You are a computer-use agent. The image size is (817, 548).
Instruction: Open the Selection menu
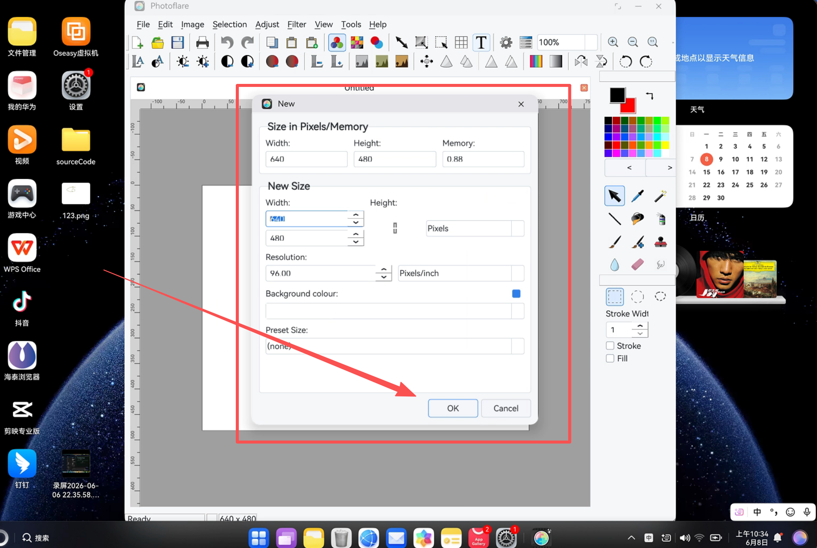[x=229, y=24]
